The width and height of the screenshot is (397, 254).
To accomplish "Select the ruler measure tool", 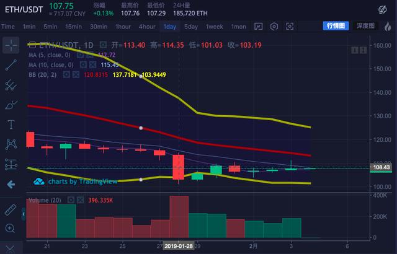I will 11,209.
